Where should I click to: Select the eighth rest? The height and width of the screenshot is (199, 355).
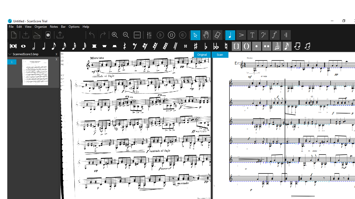(135, 46)
